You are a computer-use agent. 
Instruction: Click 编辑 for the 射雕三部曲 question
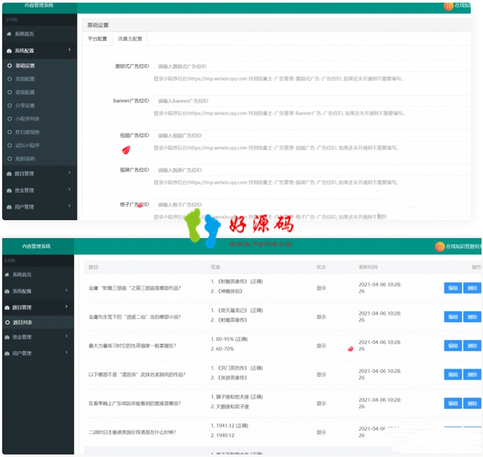pos(453,288)
